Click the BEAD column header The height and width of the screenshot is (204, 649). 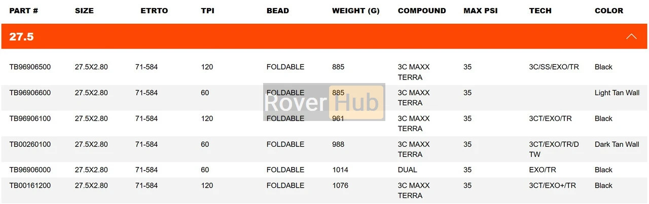point(278,11)
